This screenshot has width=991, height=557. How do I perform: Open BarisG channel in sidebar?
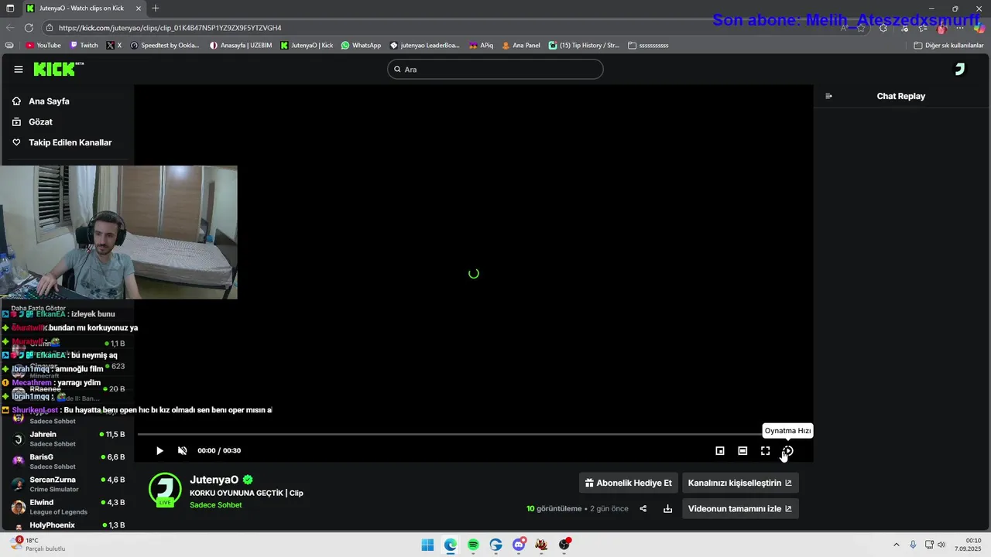pos(67,462)
